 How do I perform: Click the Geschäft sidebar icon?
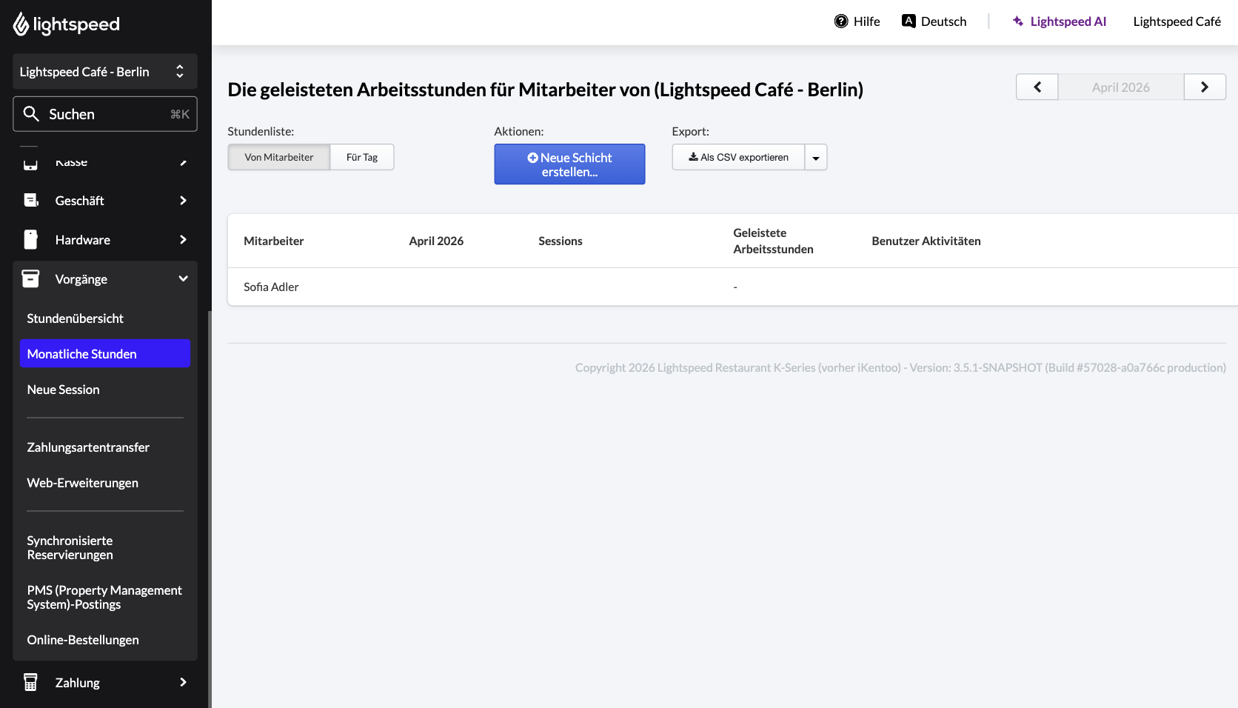[31, 201]
